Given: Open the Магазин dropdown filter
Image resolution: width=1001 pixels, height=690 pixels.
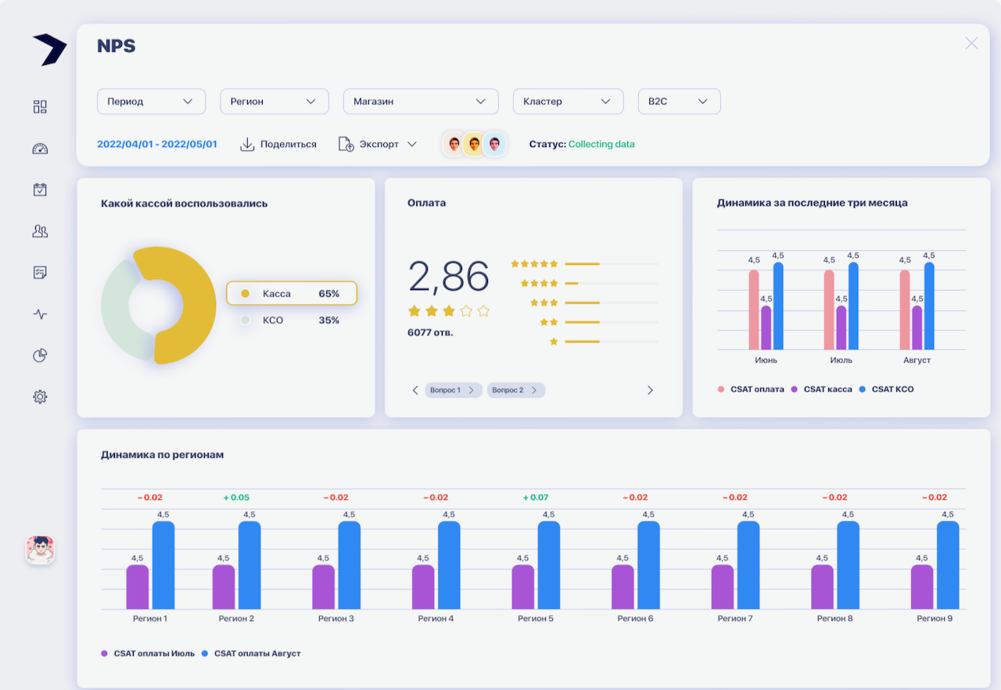Looking at the screenshot, I should point(420,102).
